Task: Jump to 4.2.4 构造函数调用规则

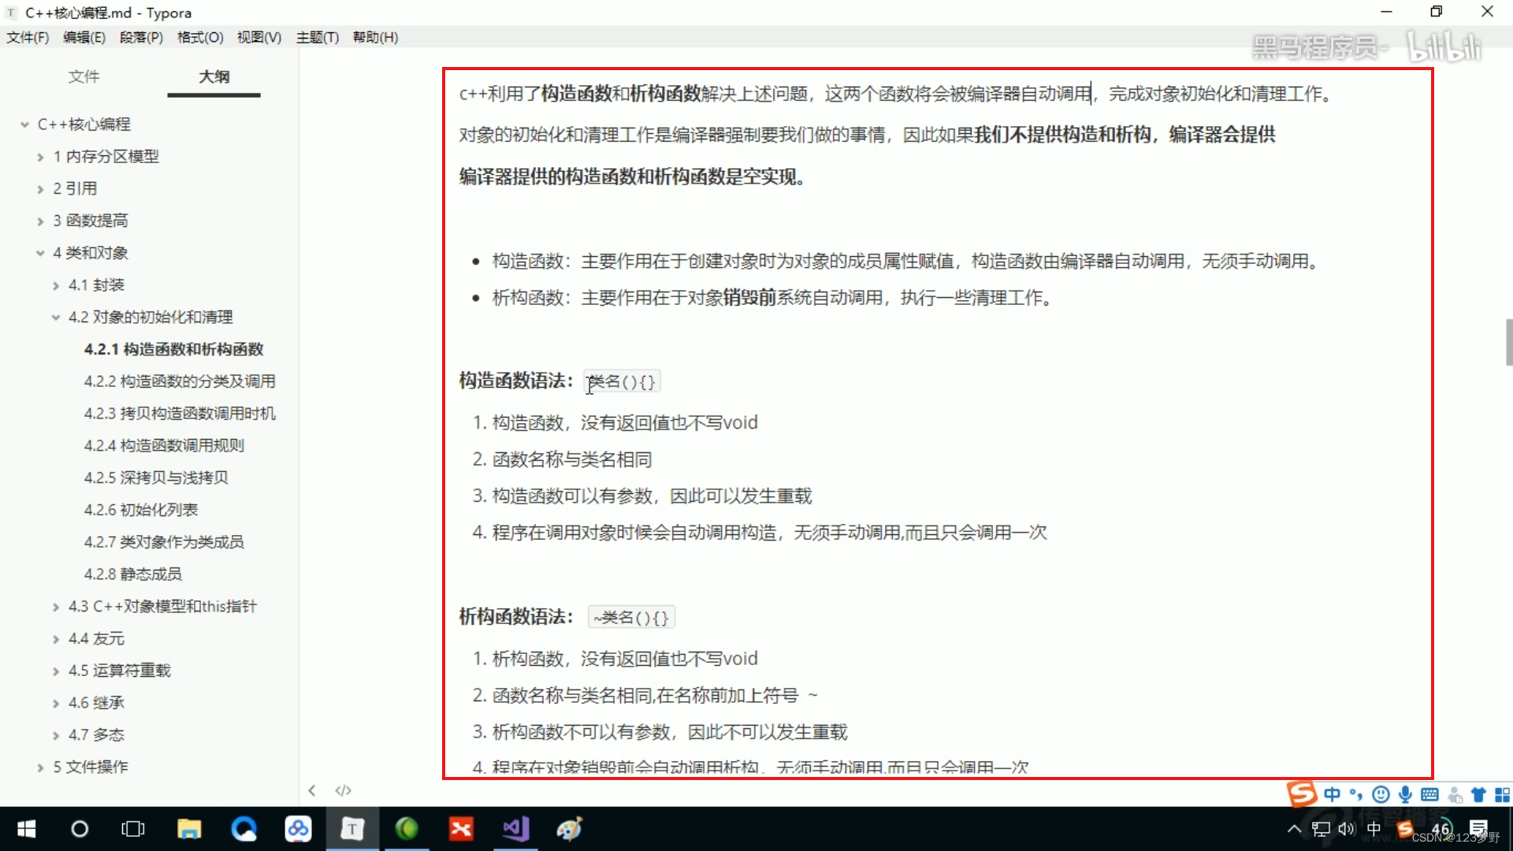Action: (164, 446)
